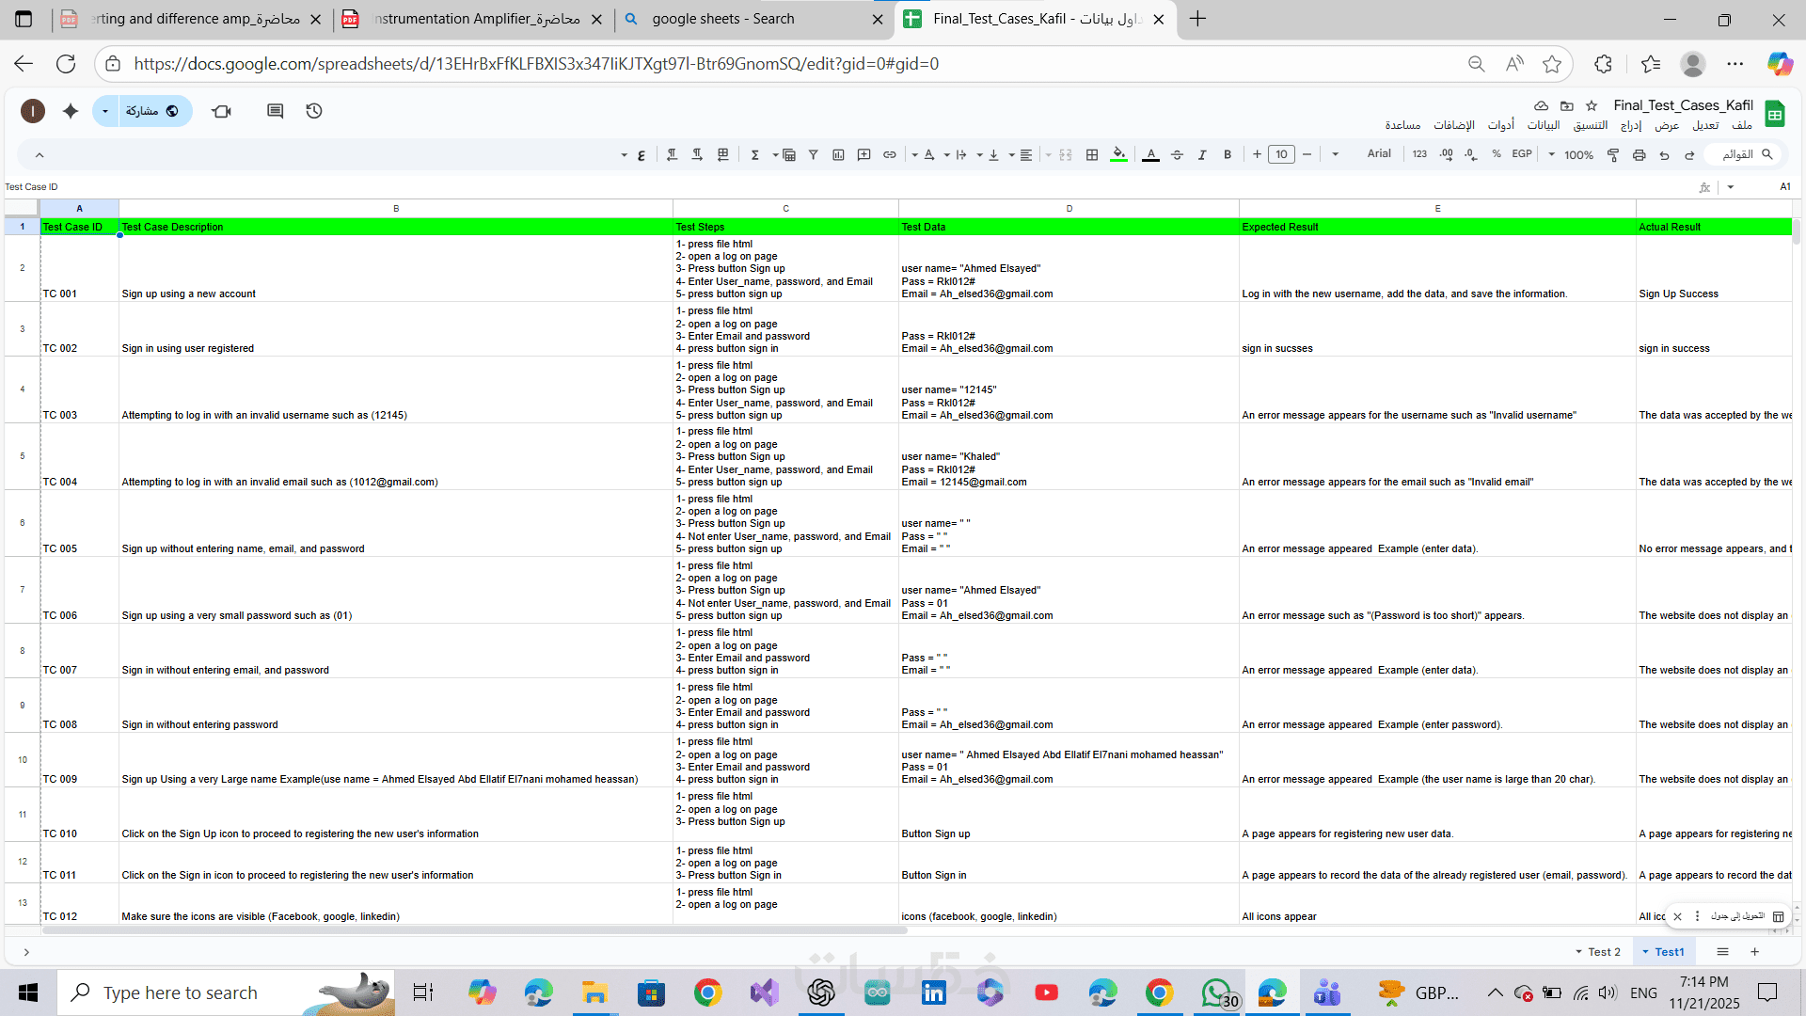This screenshot has width=1806, height=1016.
Task: Click the font size input field
Action: click(x=1281, y=154)
